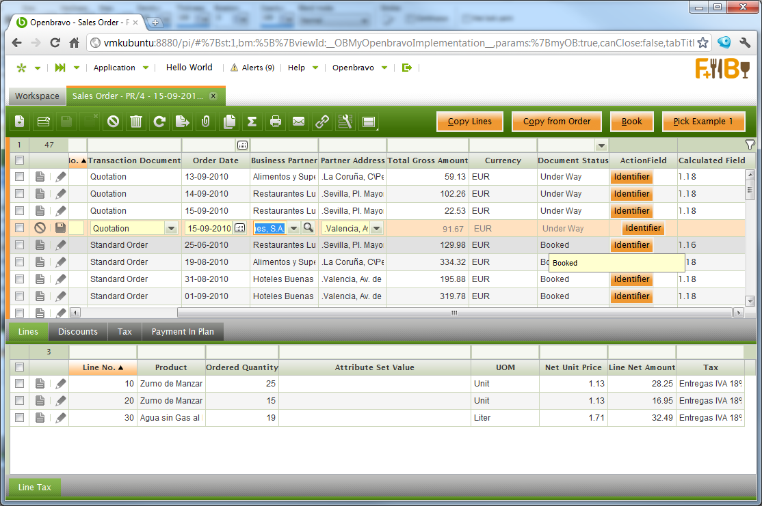Click the new document toolbar icon
This screenshot has width=762, height=506.
(x=20, y=122)
